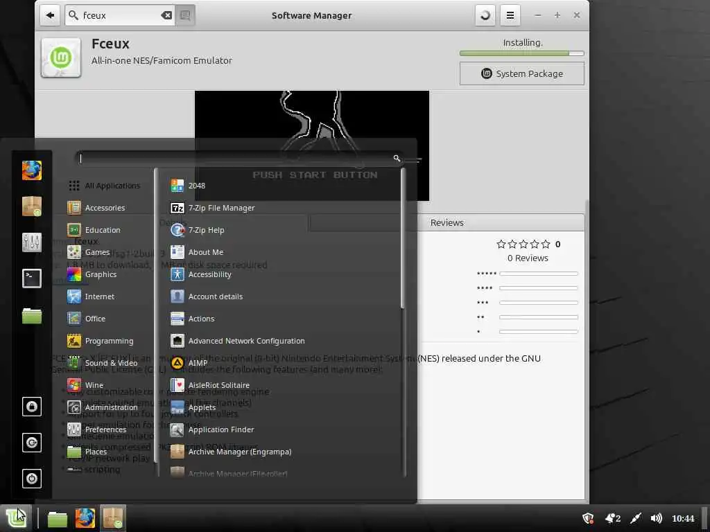Switch to the Reviews tab
The height and width of the screenshot is (532, 710).
click(447, 222)
